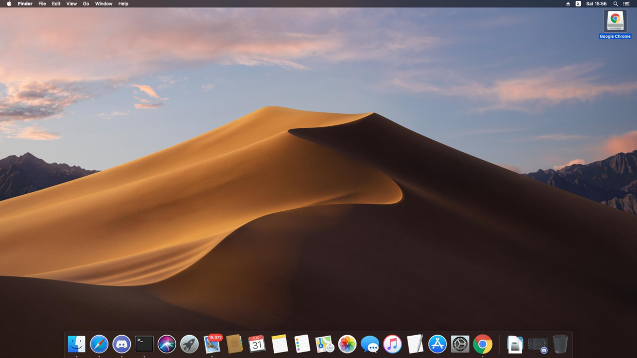Open the Window menu
This screenshot has height=358, width=637.
[x=104, y=3]
